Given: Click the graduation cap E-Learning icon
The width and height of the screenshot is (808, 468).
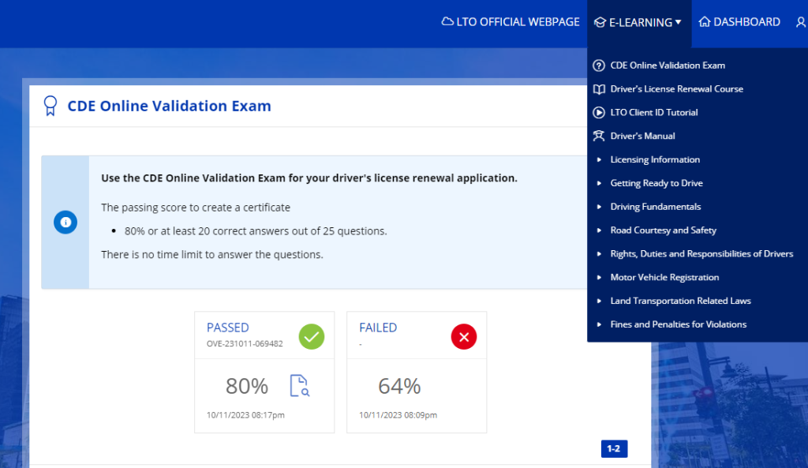Looking at the screenshot, I should [600, 22].
